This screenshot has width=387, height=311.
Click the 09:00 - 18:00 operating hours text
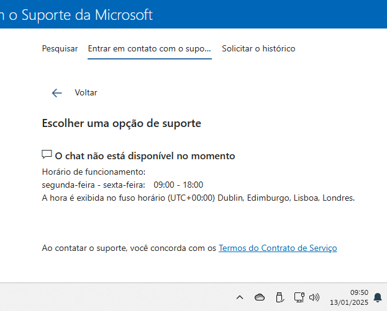[x=178, y=185]
